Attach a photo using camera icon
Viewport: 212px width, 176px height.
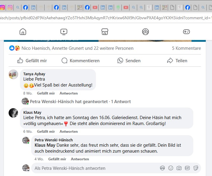179,168
